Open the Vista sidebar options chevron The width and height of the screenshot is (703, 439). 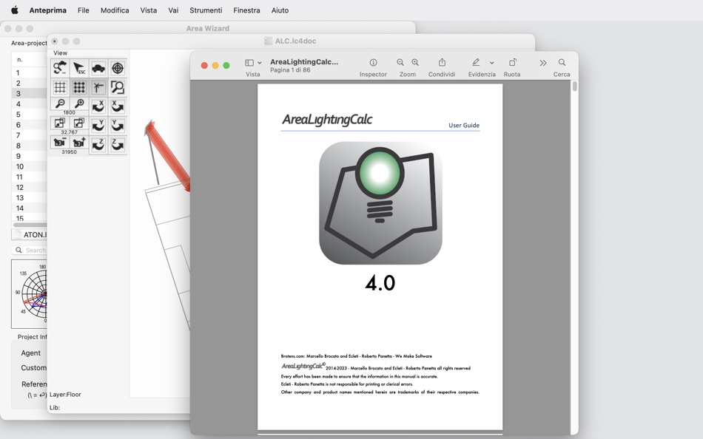click(x=260, y=63)
